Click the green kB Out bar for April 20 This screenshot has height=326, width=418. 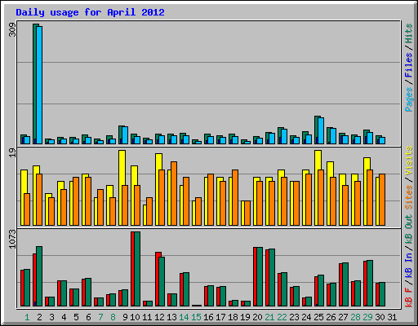pos(260,276)
